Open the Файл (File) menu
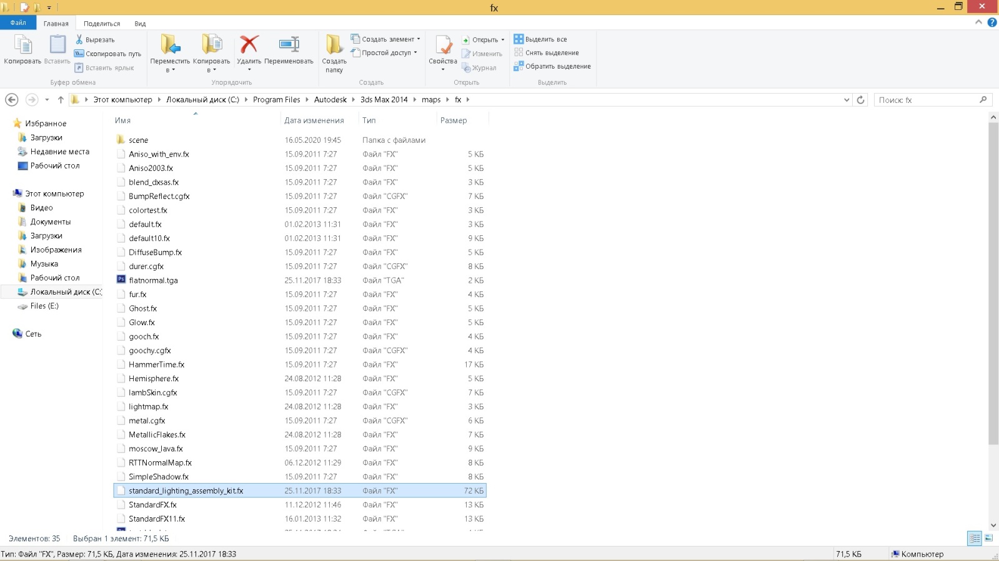 pos(18,23)
